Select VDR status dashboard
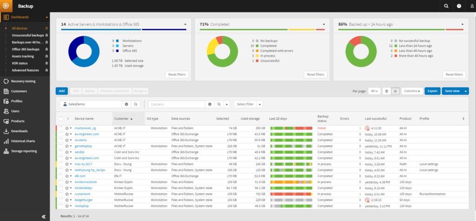 [20, 63]
